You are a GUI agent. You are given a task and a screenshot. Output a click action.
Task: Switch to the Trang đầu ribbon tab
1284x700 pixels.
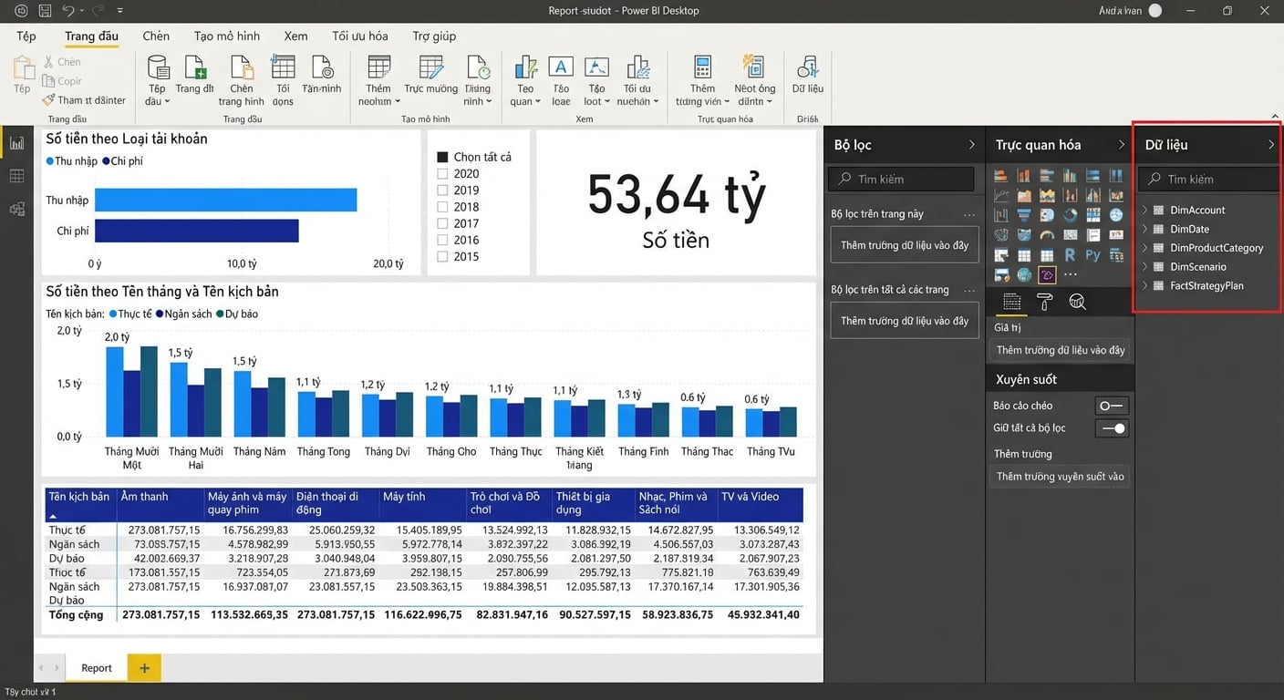92,36
